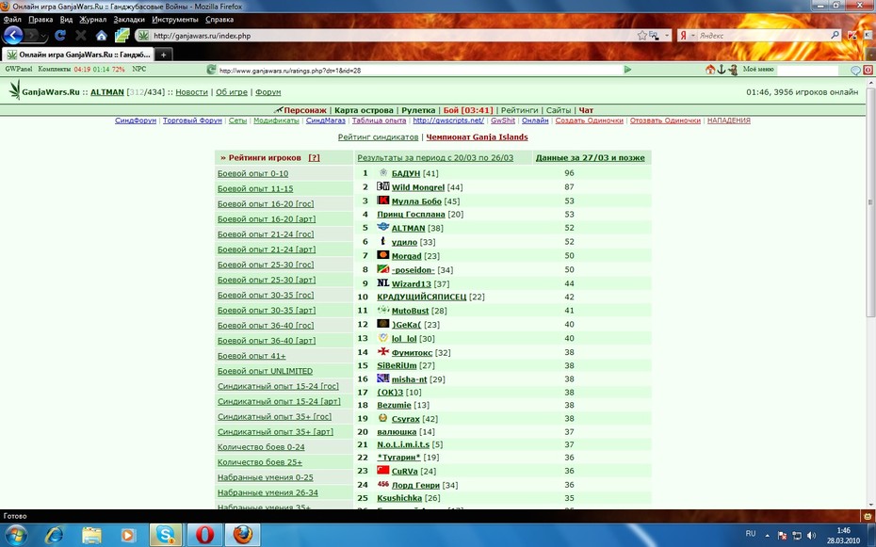876x547 pixels.
Task: Click the GWPanel reload icon beside the URL field
Action: 211,70
